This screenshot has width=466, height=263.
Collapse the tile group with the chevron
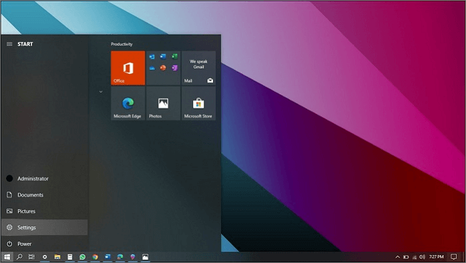coord(101,92)
